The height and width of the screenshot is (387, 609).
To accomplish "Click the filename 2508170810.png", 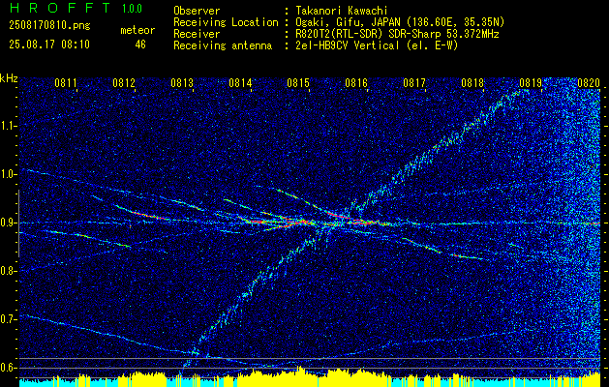I will [x=49, y=25].
